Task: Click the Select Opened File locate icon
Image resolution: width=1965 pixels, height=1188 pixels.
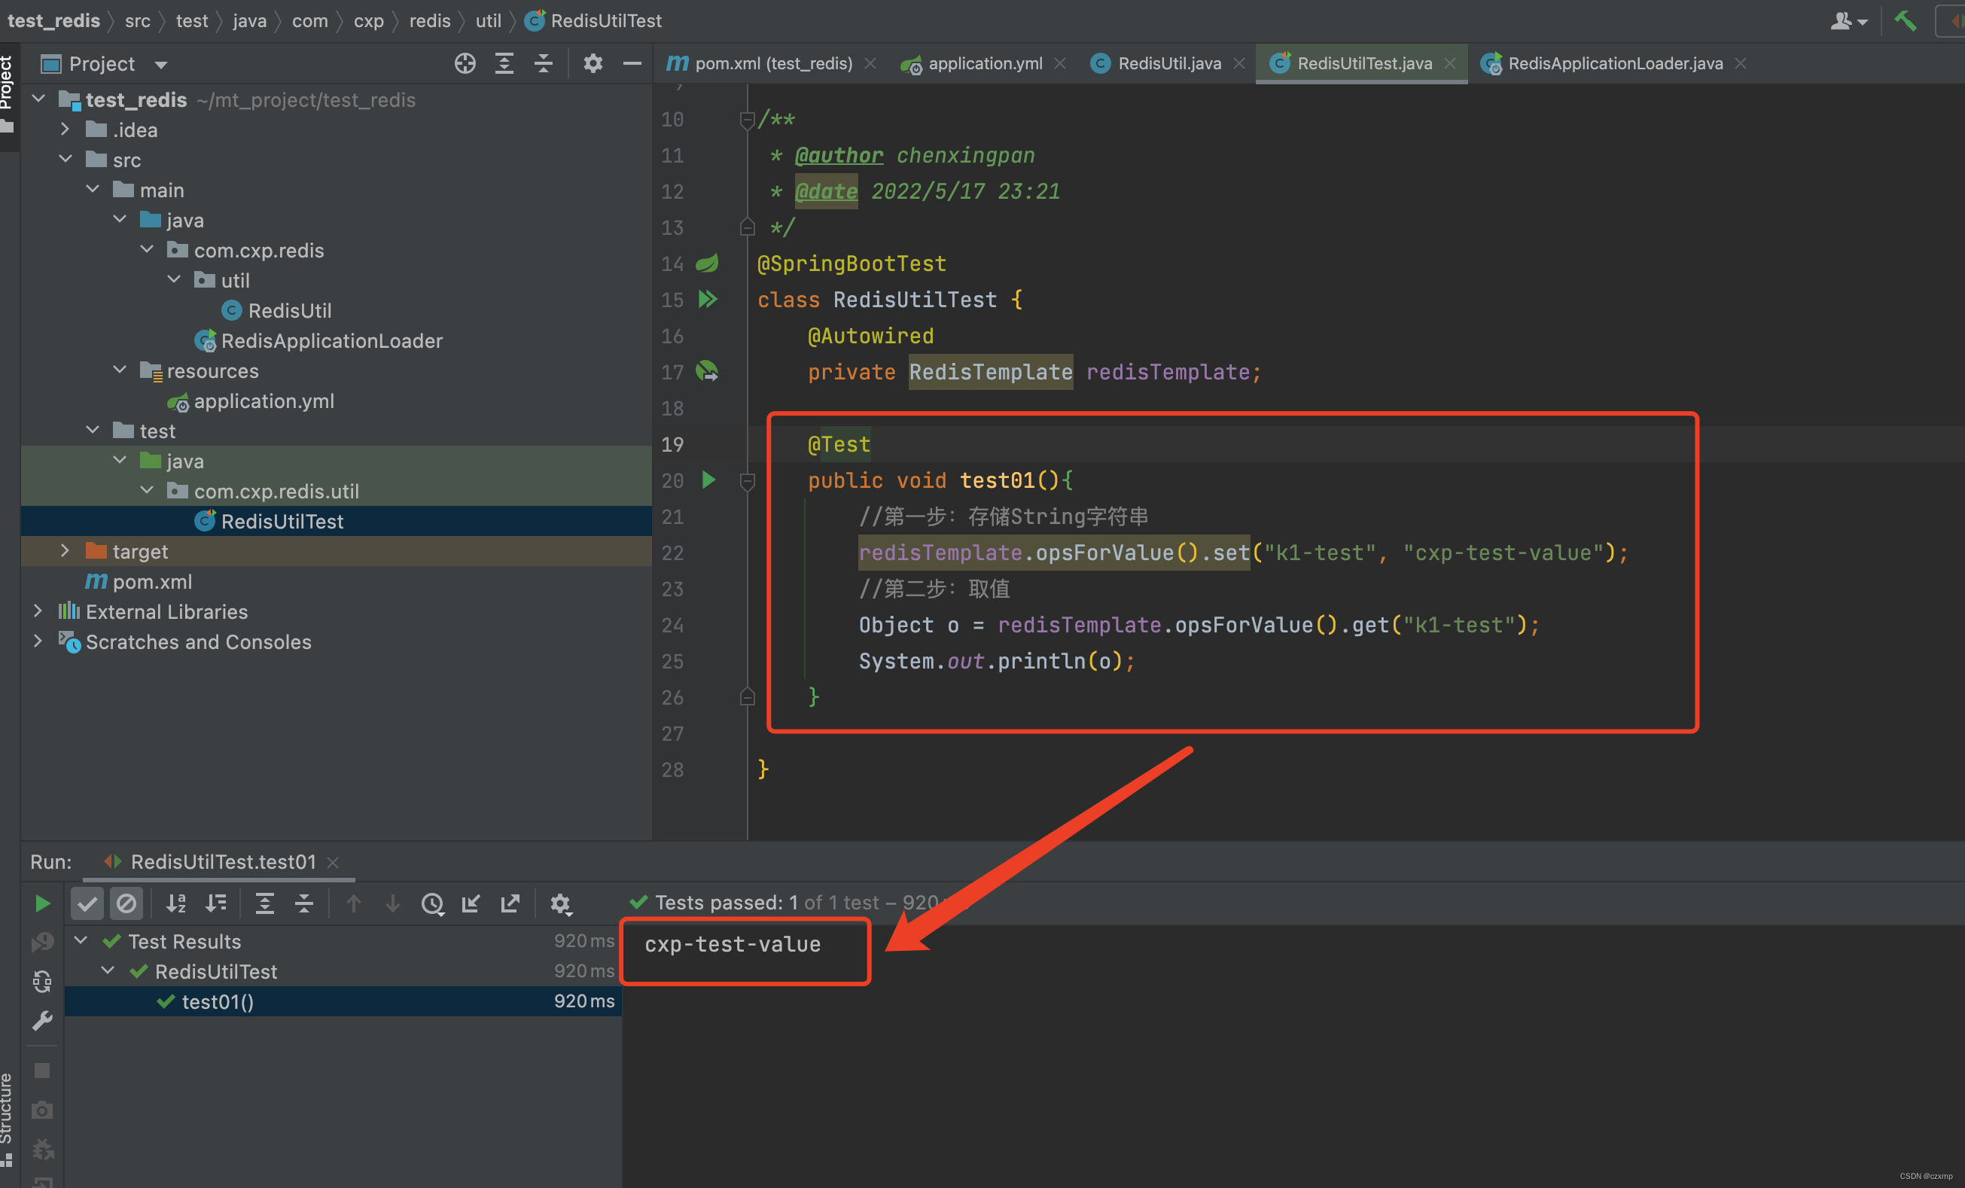Action: tap(465, 63)
